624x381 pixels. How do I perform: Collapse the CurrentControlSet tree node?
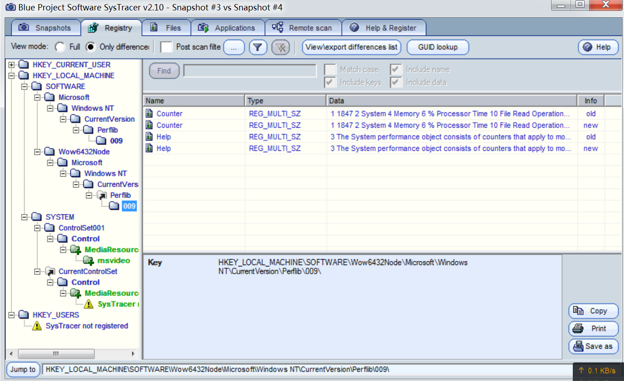pos(38,271)
